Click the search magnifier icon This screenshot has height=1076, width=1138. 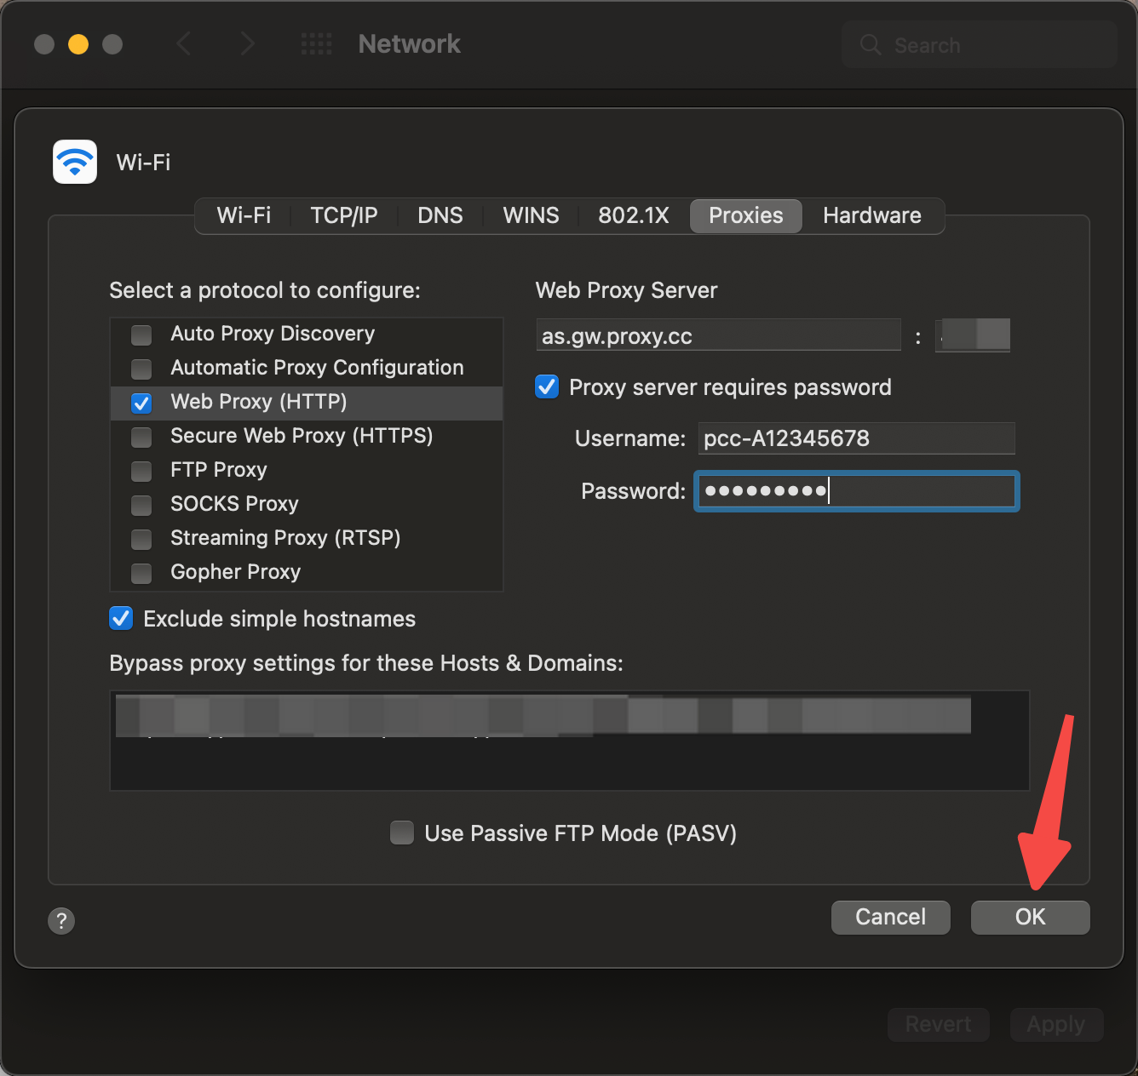point(870,44)
